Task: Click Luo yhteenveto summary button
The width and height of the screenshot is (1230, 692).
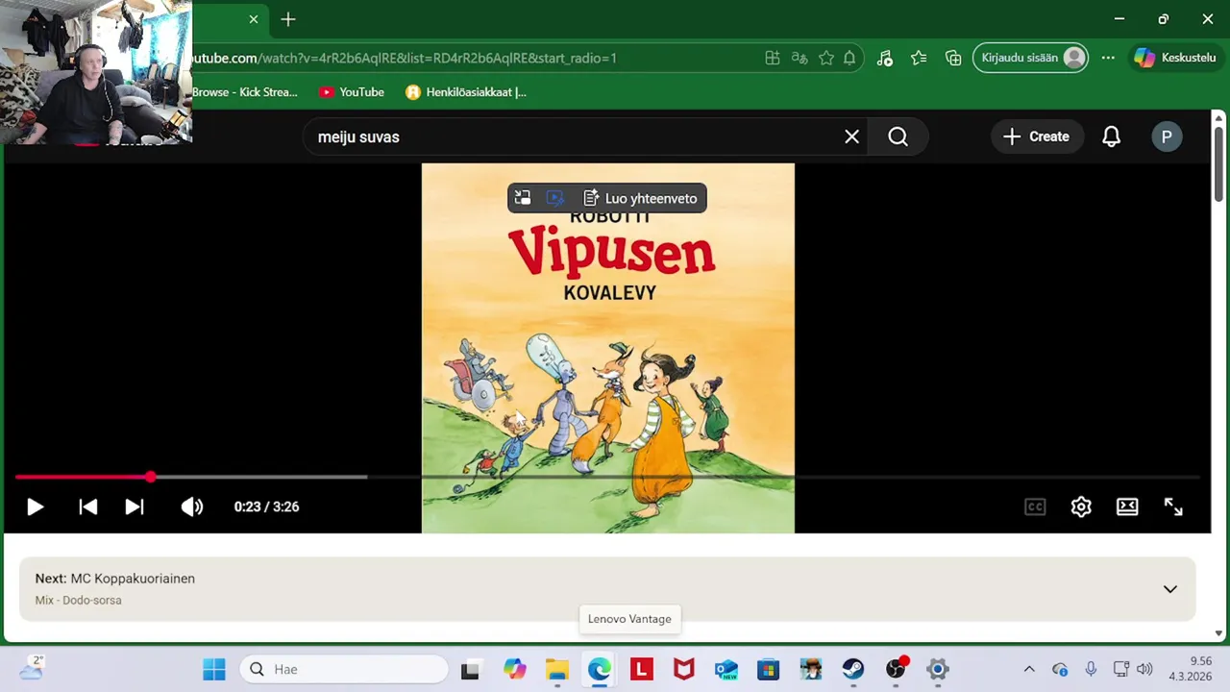Action: [x=640, y=198]
